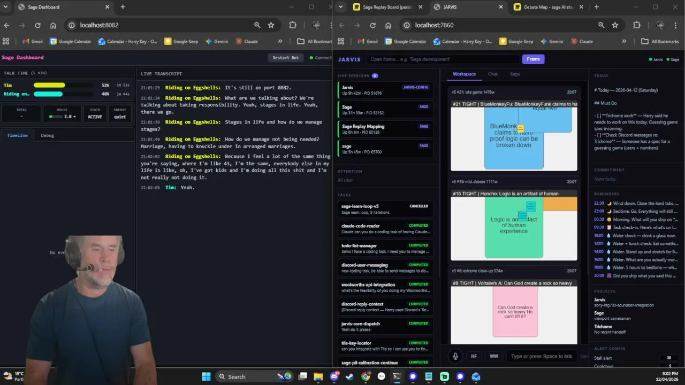Viewport: 685px width, 385px height.
Task: Click the WW button in Jarvis
Action: click(x=494, y=356)
